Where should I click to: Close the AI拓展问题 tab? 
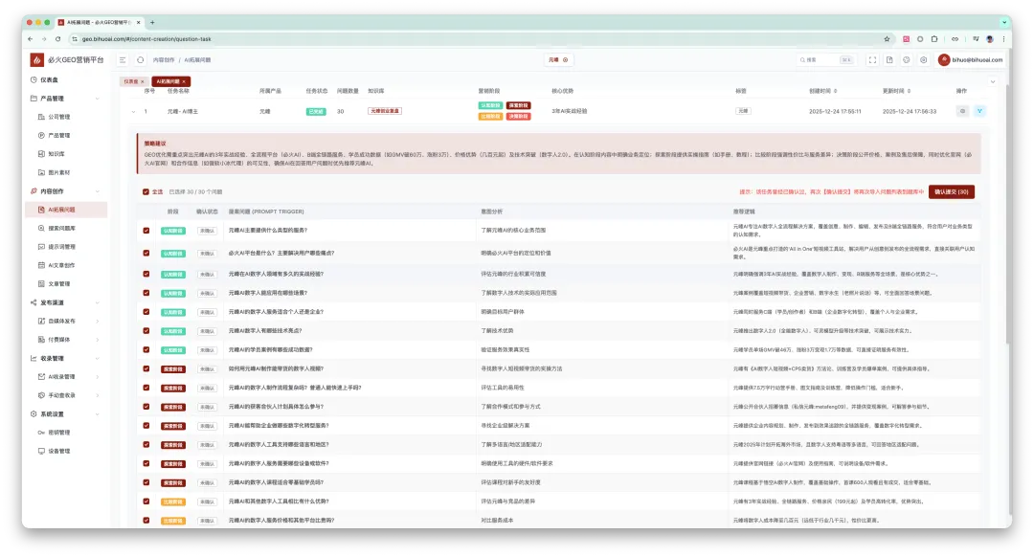(185, 81)
